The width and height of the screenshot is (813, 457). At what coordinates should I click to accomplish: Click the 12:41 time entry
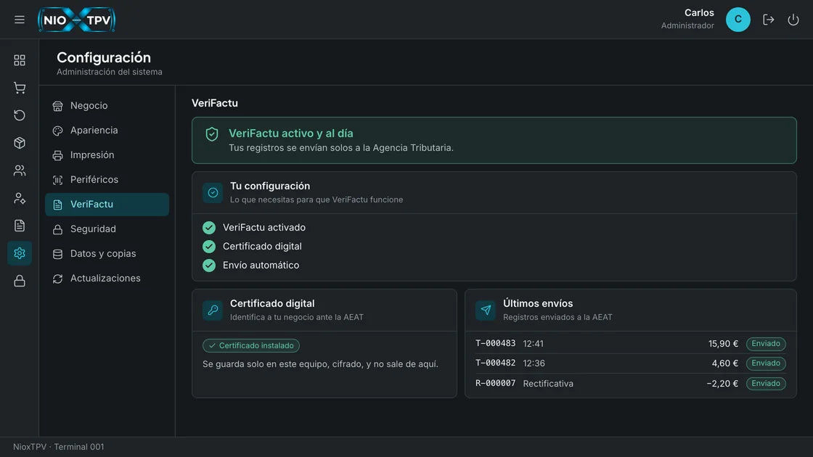[x=533, y=344]
